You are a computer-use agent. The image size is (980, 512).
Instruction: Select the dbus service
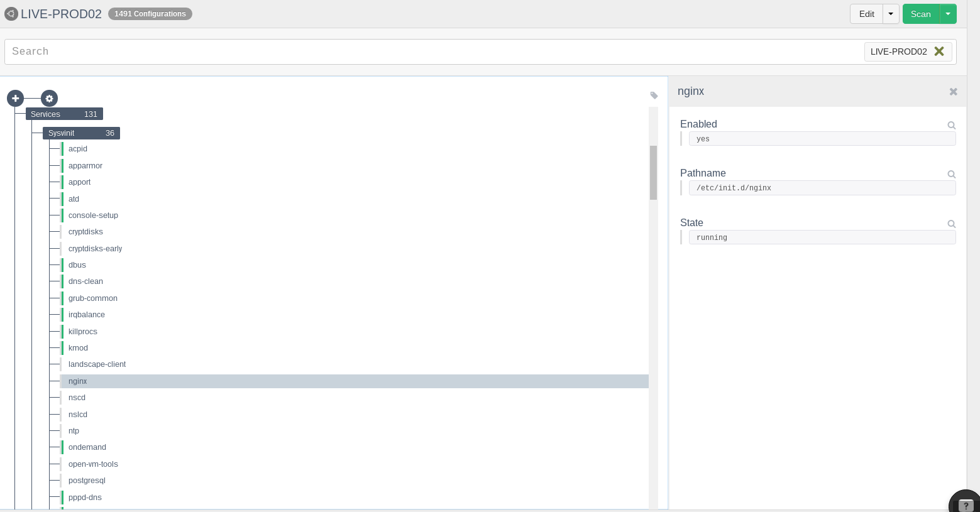tap(77, 265)
